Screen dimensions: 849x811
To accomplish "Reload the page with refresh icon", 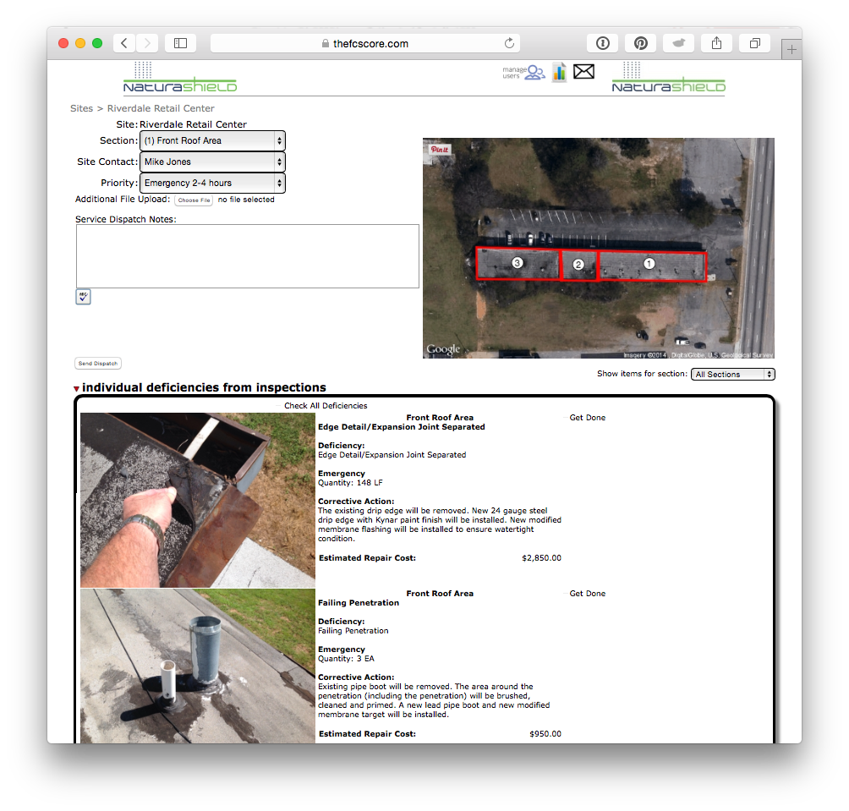I will tap(509, 43).
